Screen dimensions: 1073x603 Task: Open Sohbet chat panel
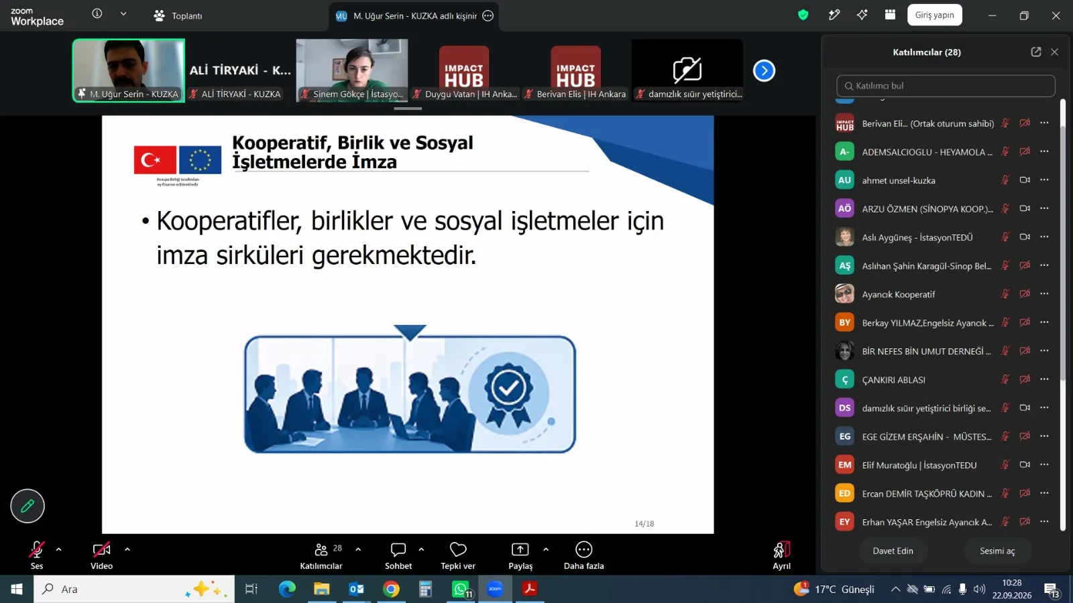tap(398, 549)
